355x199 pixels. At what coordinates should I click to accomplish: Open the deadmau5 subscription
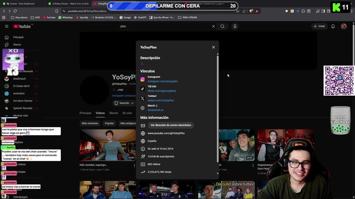tap(19, 79)
